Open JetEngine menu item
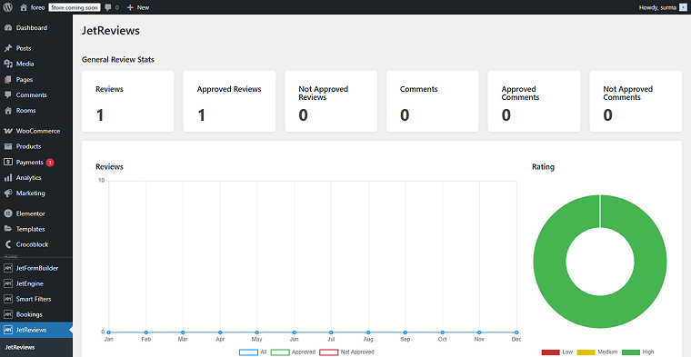Viewport: 691px width, 357px height. tap(36, 283)
